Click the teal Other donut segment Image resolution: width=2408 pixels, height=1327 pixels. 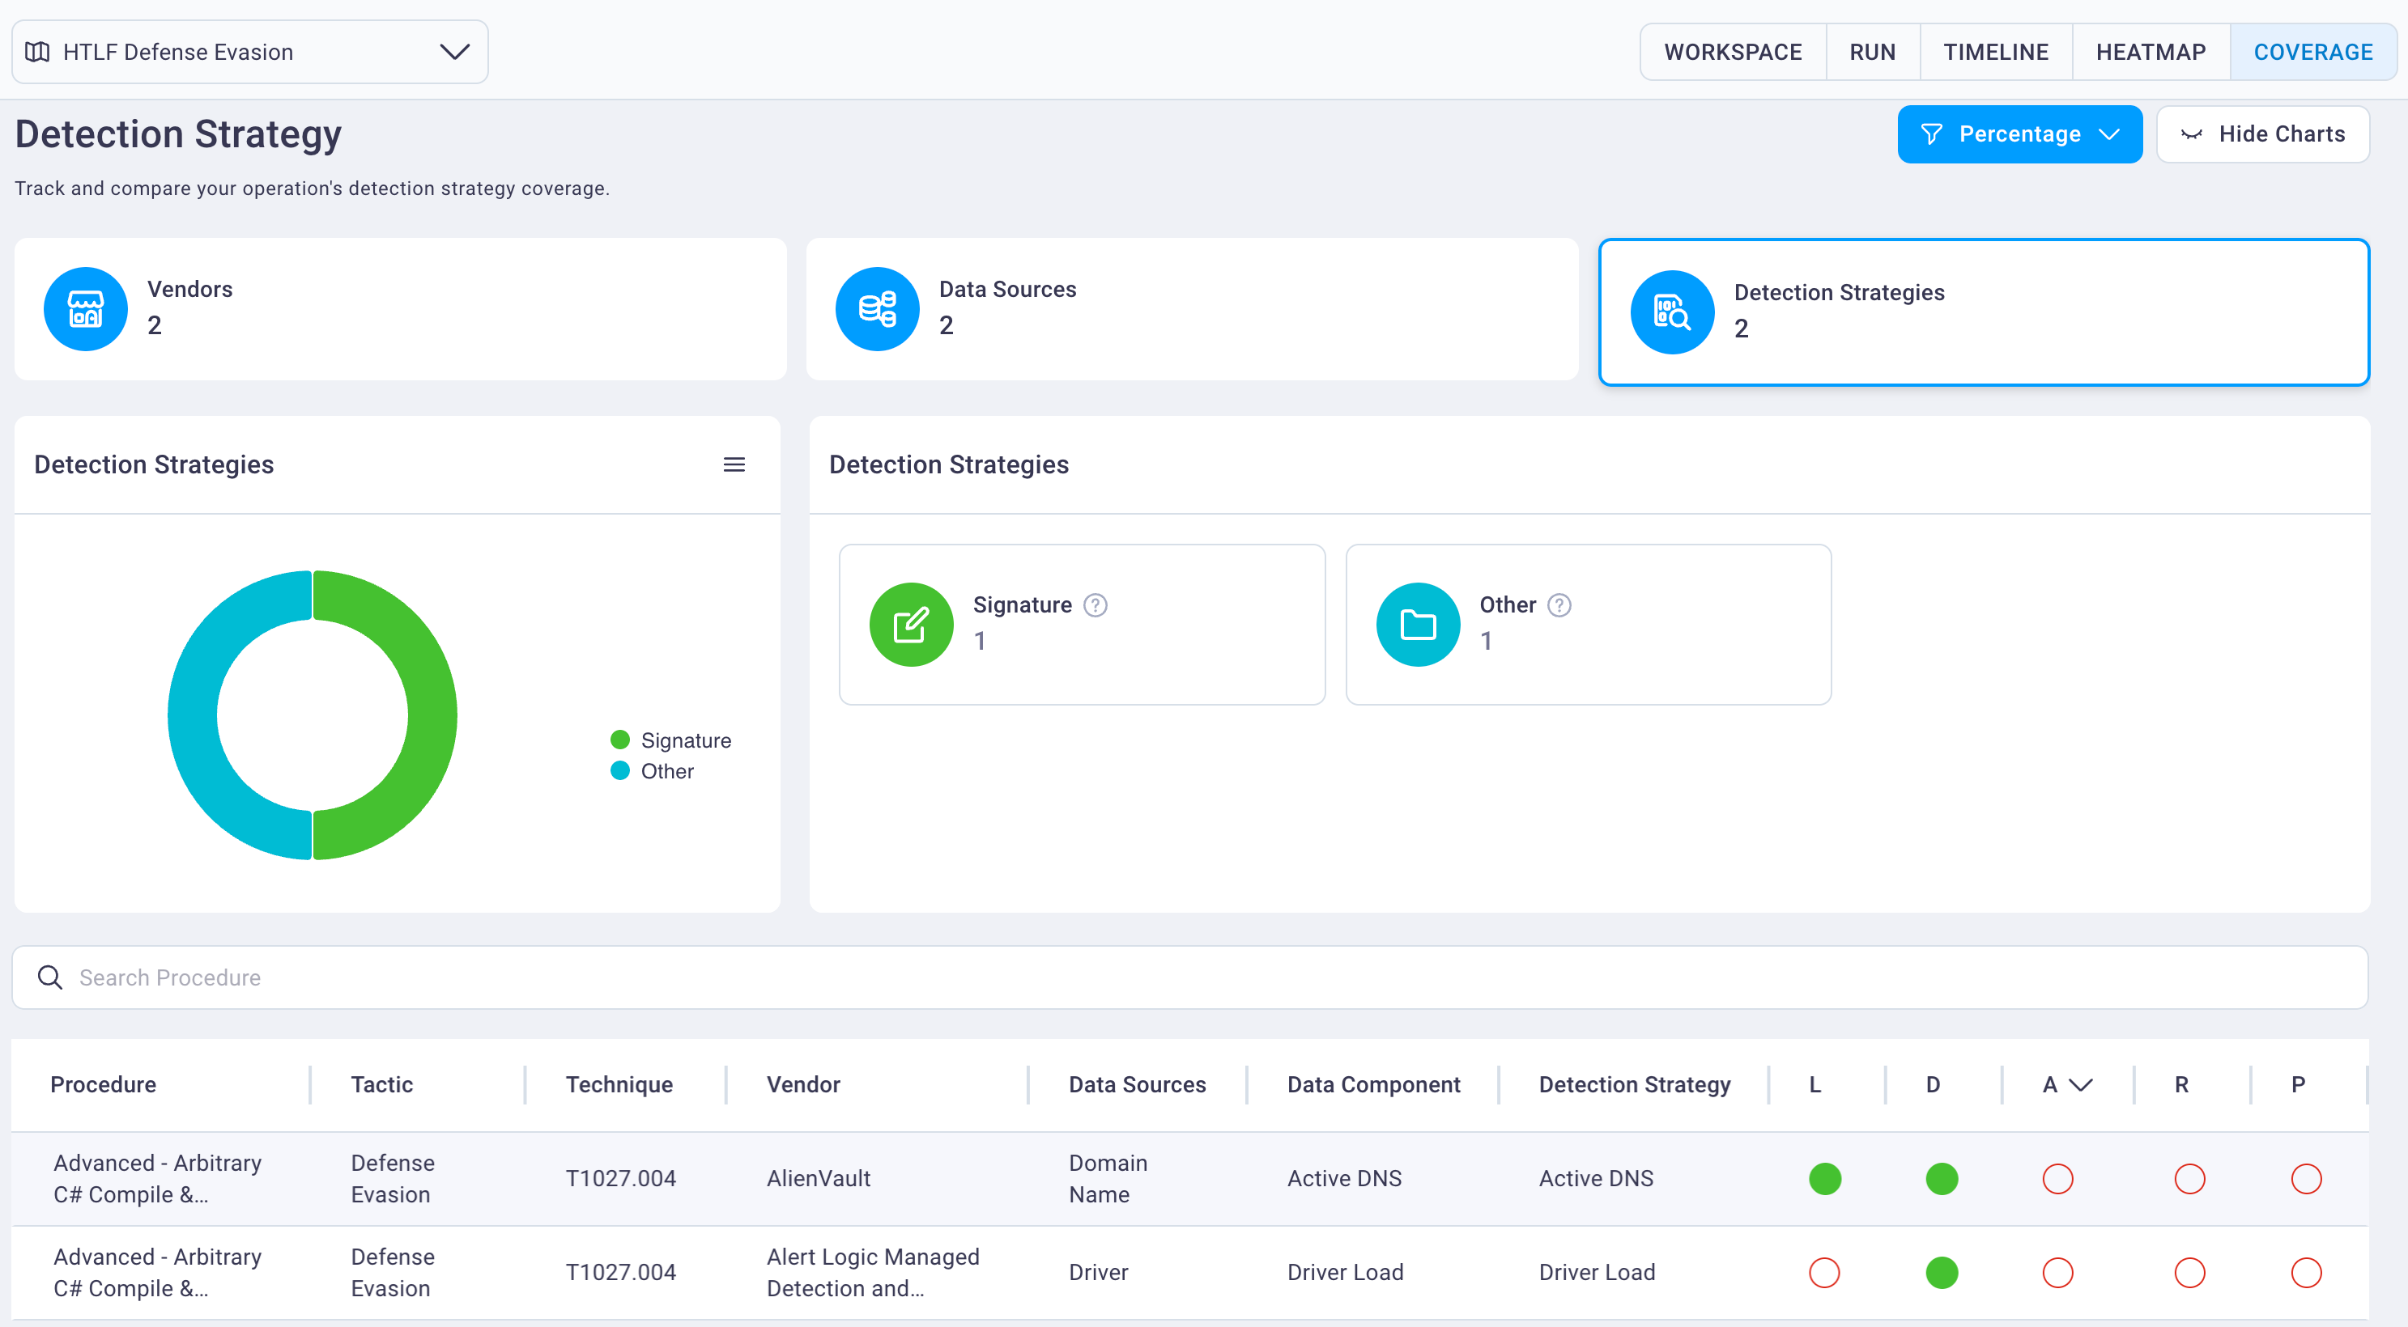(x=193, y=715)
